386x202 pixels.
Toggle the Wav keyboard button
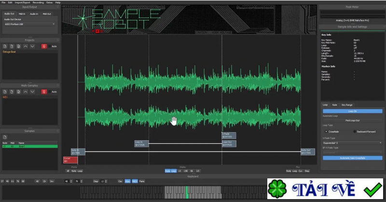[127, 181]
